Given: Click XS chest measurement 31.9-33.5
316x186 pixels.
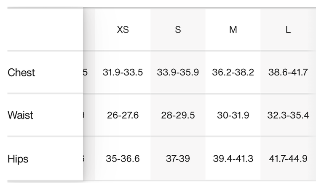Looking at the screenshot, I should click(x=123, y=73).
